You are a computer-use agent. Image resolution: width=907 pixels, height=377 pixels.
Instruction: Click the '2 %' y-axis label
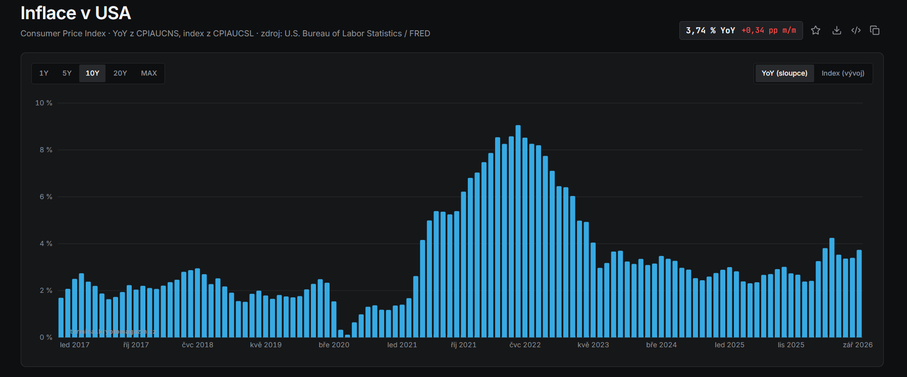click(x=46, y=290)
